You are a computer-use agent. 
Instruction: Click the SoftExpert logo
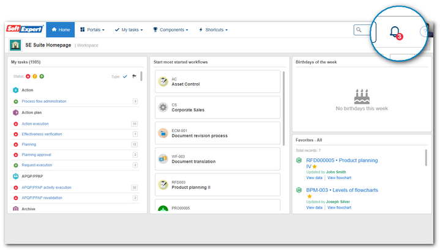tap(25, 29)
